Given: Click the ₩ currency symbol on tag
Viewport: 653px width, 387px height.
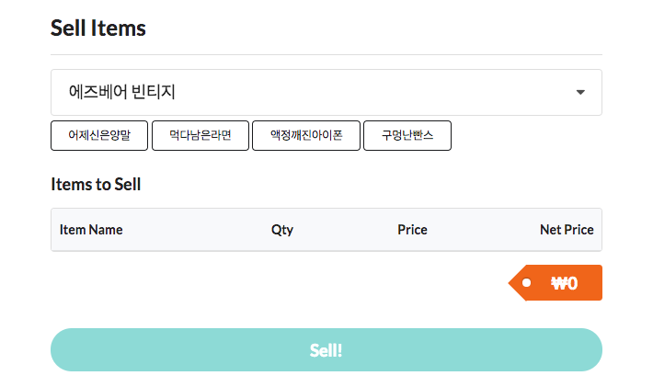Looking at the screenshot, I should click(x=558, y=283).
